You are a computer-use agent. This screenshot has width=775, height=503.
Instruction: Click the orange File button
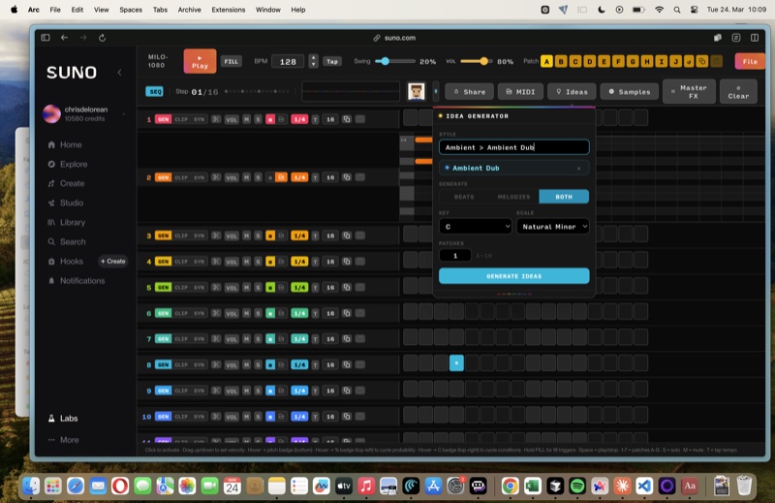coord(749,61)
